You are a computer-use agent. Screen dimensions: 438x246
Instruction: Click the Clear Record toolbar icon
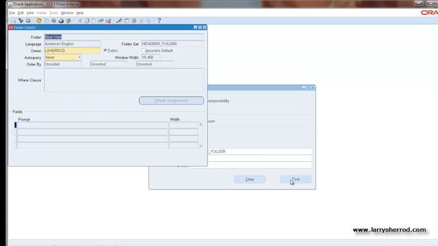pyautogui.click(x=101, y=20)
